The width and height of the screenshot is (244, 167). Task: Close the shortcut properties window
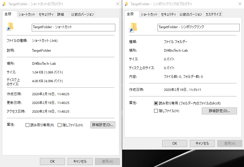[x=118, y=4]
